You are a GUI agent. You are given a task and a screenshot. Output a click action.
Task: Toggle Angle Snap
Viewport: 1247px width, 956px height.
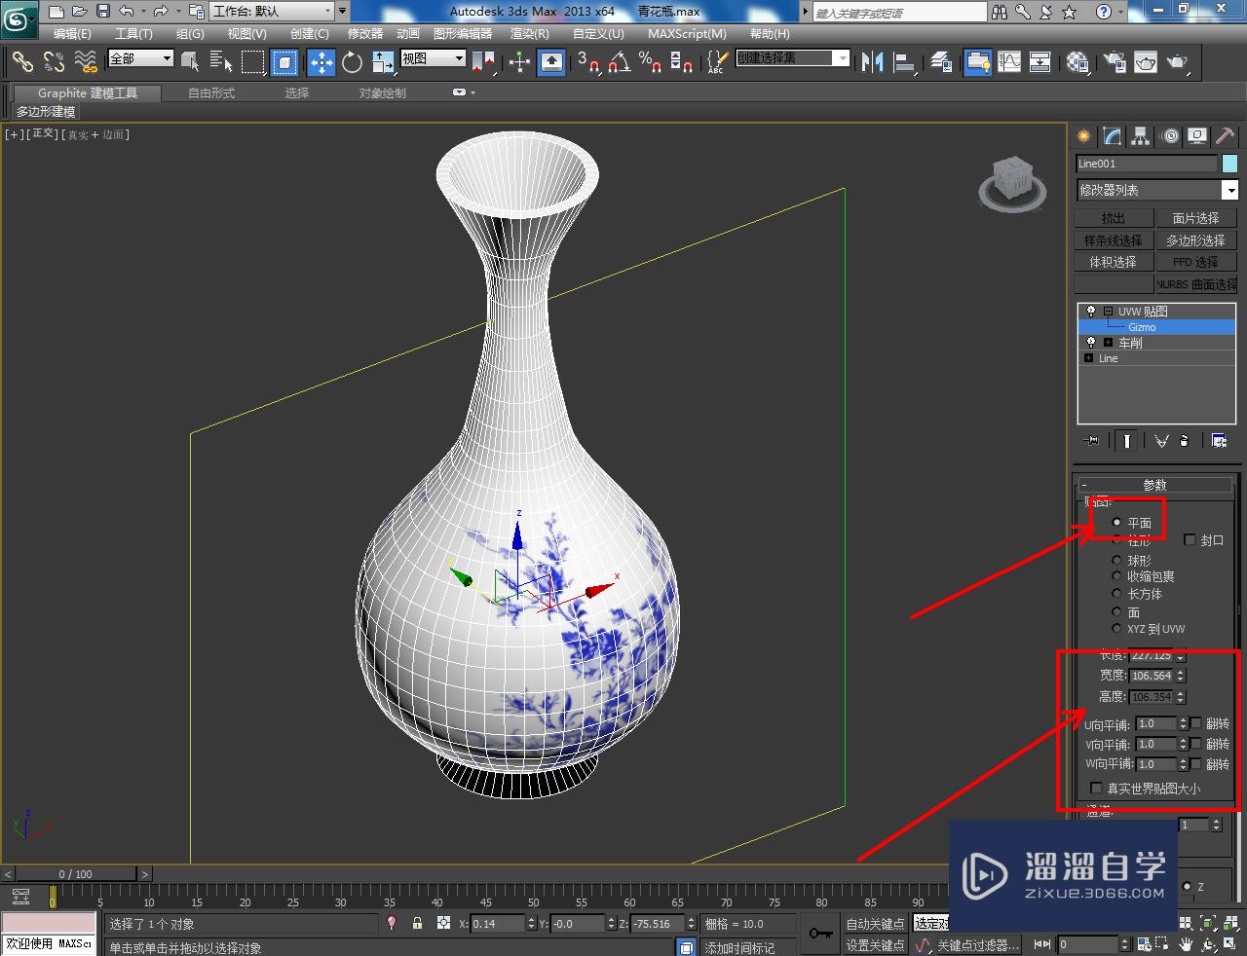tap(620, 62)
